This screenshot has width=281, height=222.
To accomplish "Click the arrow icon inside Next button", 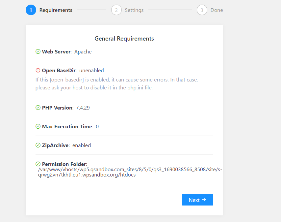I will tap(204, 200).
